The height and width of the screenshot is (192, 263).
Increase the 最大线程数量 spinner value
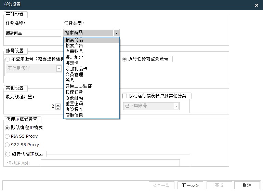58,105
